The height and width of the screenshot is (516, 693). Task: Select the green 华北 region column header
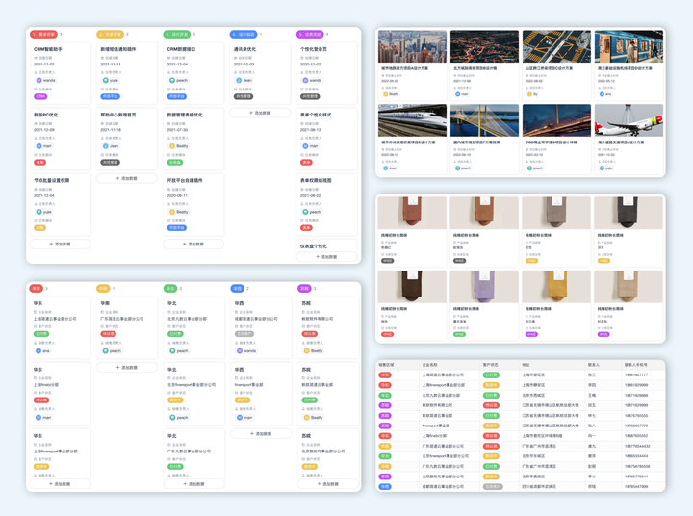[170, 288]
